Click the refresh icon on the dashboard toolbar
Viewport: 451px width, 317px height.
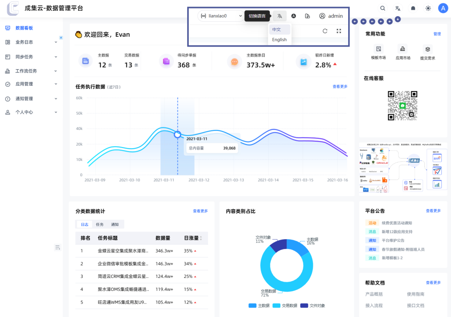tap(325, 31)
